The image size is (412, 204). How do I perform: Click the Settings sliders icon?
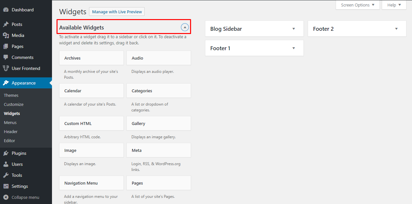pos(7,186)
